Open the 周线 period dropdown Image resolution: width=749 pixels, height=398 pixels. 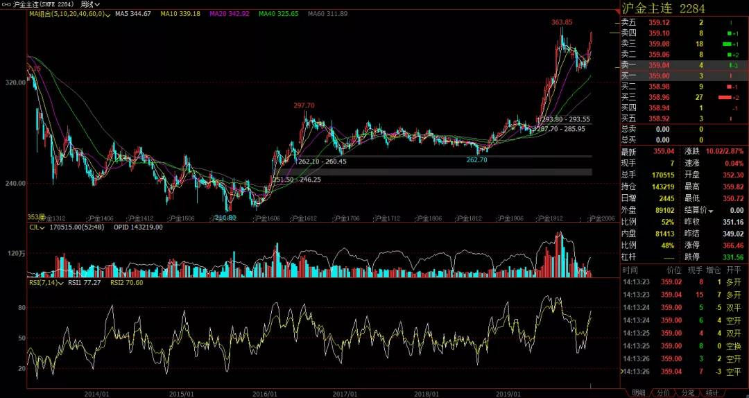[x=89, y=4]
